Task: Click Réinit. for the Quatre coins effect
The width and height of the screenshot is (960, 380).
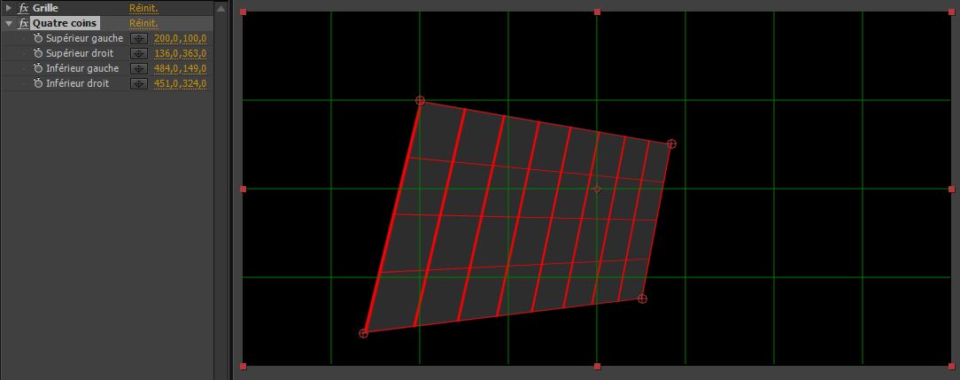Action: pyautogui.click(x=143, y=24)
